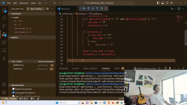Open the Accounts menu in activity bar
187x105 pixels.
click(x=4, y=84)
